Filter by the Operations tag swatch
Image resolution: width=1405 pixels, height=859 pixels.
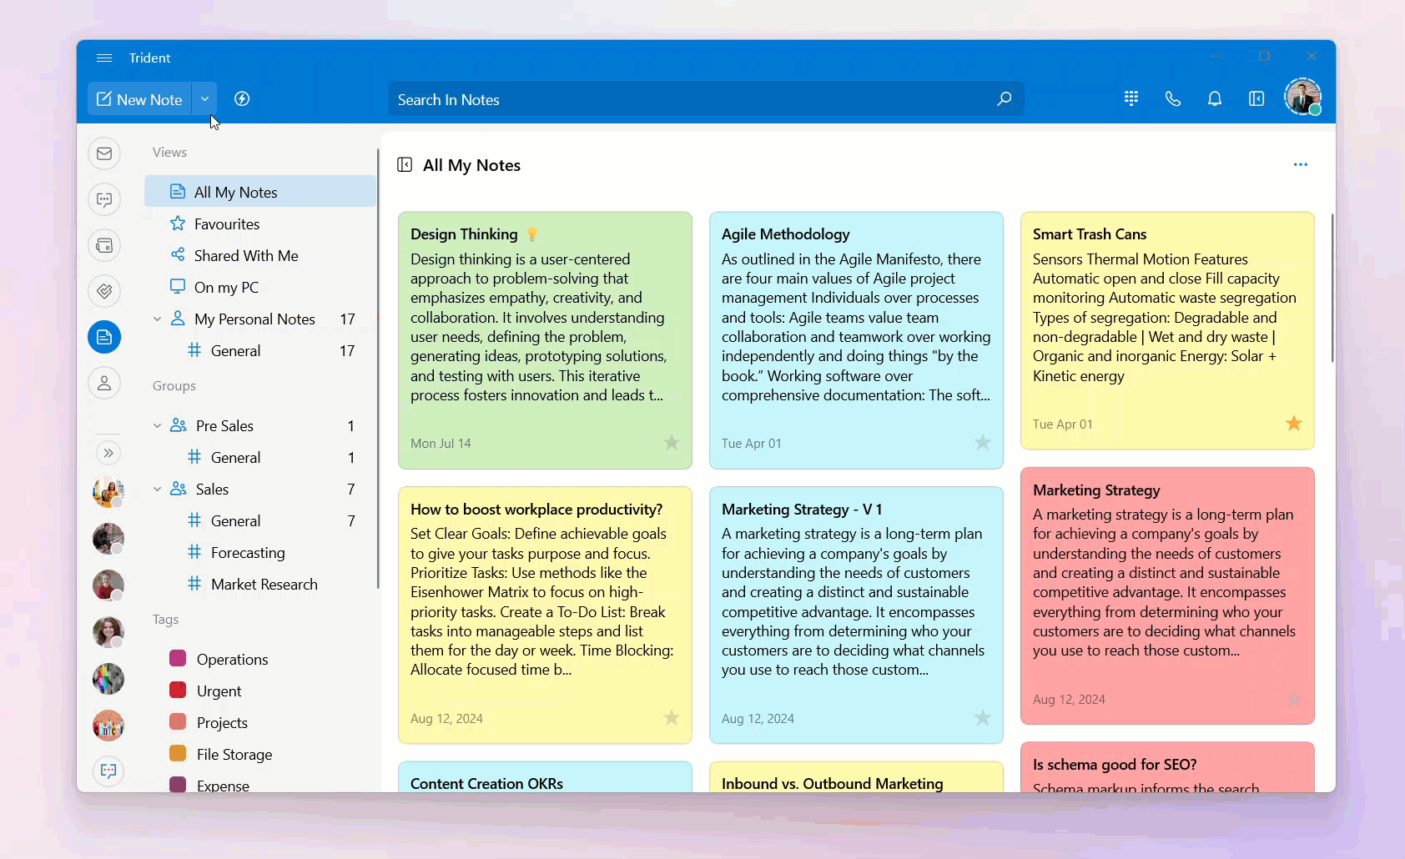coord(178,658)
